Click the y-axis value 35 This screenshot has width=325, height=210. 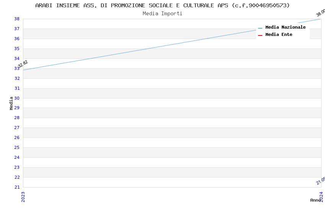point(17,48)
